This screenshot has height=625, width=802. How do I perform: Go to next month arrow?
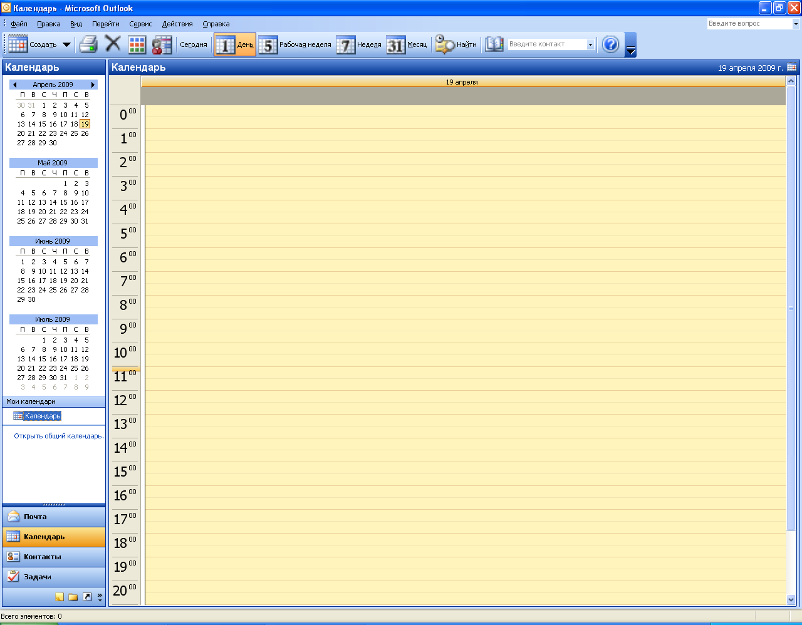click(x=93, y=85)
